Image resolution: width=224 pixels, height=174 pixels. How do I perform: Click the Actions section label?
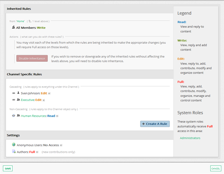coord(14,37)
